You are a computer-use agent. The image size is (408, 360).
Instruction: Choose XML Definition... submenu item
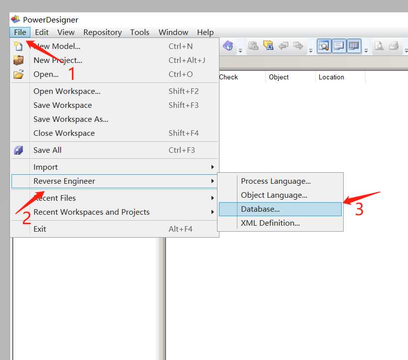[x=280, y=223]
